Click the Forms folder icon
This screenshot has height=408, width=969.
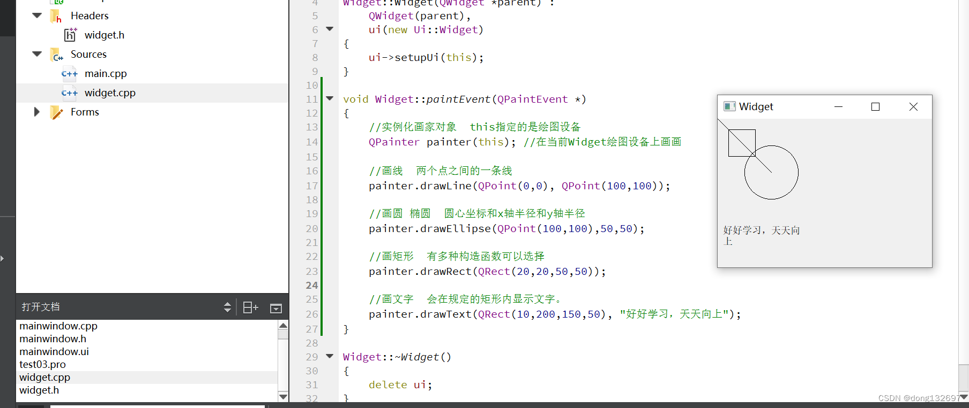click(56, 112)
